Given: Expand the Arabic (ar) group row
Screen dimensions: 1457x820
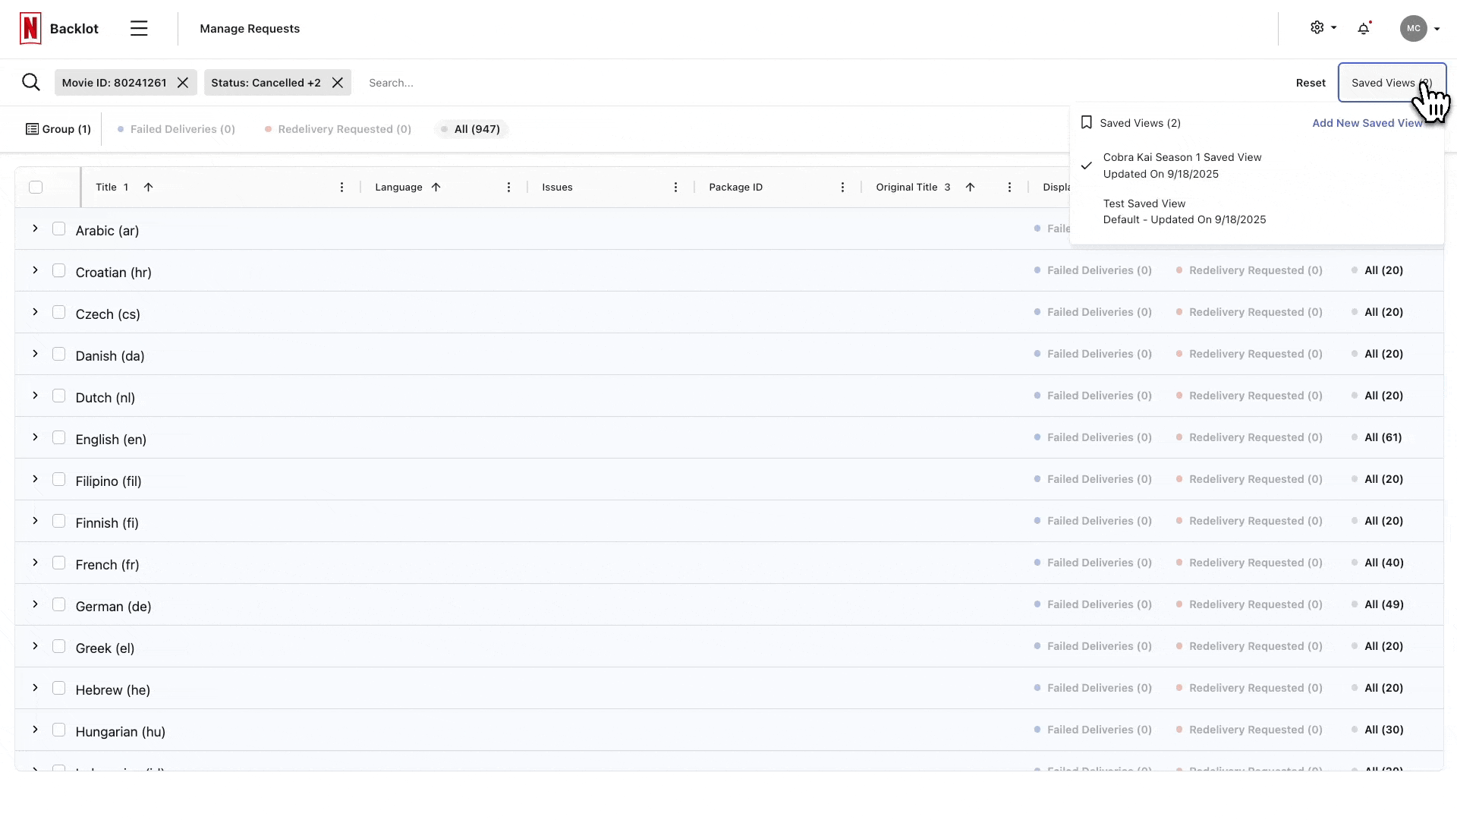Looking at the screenshot, I should 35,229.
